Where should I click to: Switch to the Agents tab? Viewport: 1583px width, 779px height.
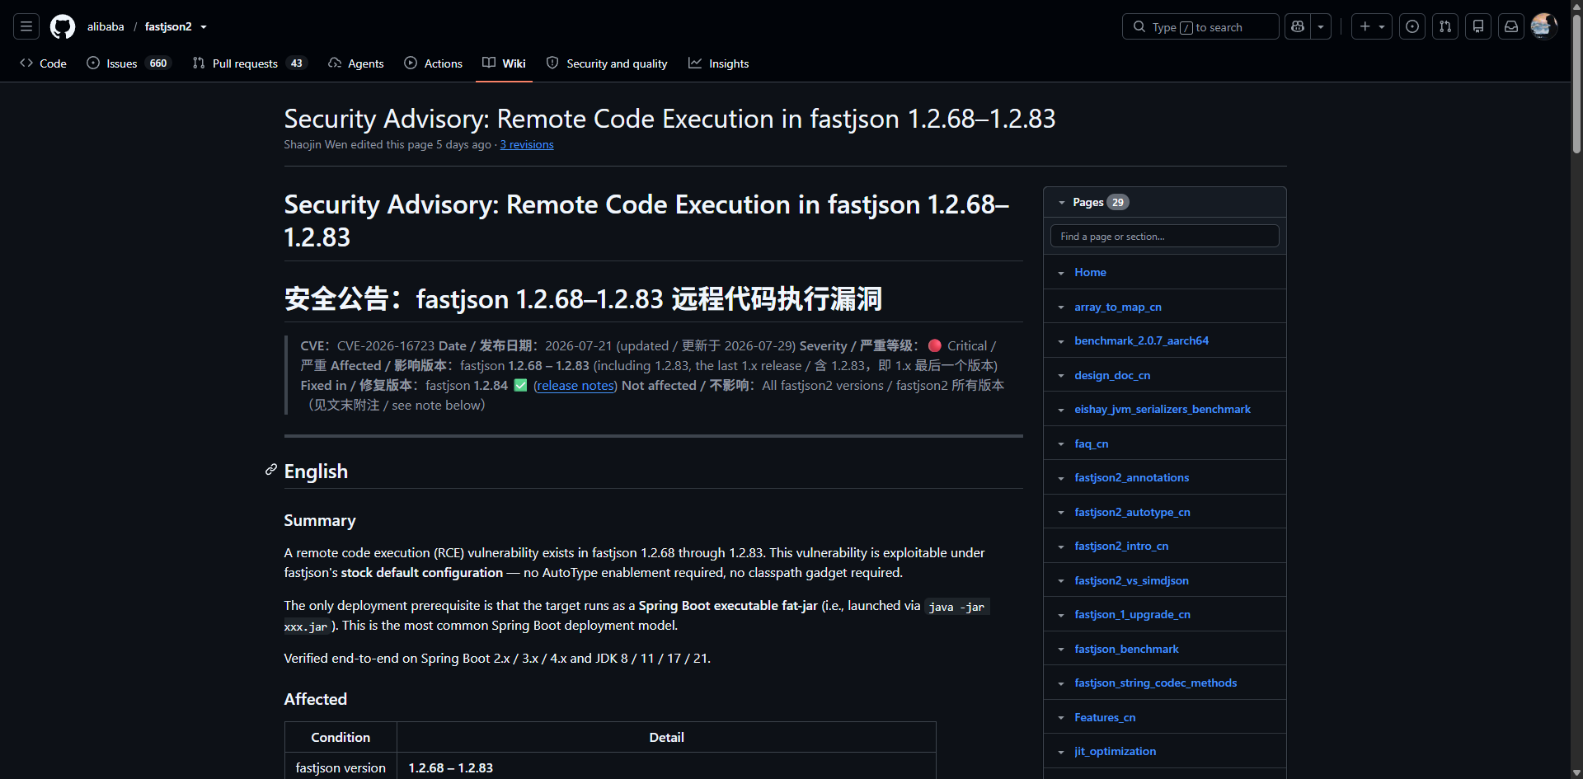click(356, 63)
